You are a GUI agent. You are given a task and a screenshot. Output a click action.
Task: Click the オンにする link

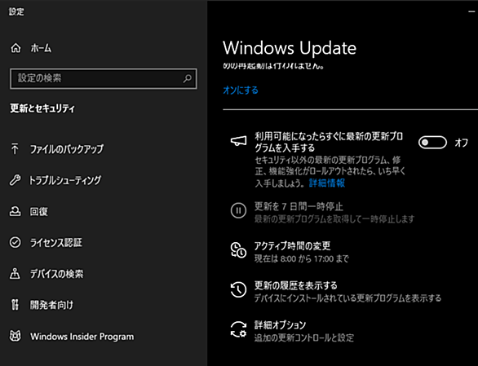pyautogui.click(x=241, y=90)
